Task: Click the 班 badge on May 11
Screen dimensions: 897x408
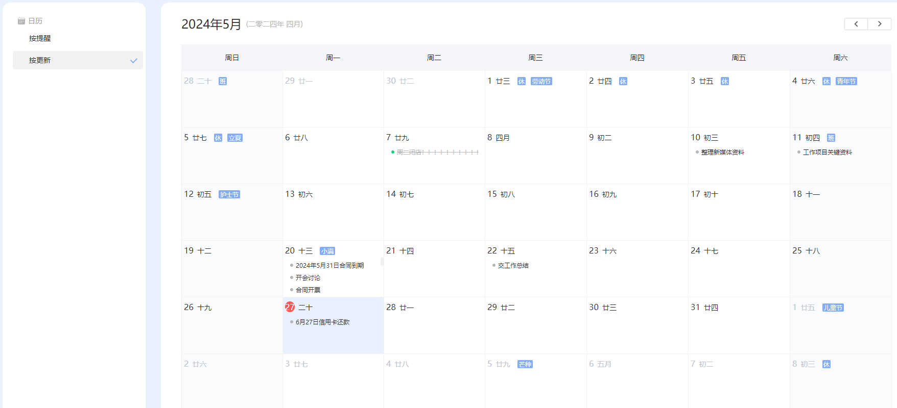Action: [831, 138]
